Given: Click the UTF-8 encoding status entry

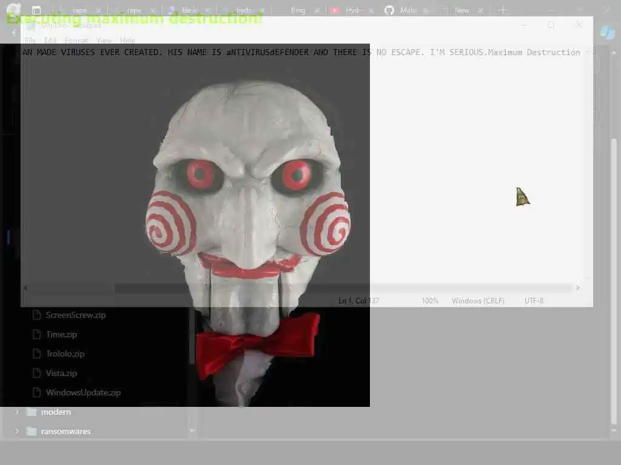Looking at the screenshot, I should click(x=534, y=301).
